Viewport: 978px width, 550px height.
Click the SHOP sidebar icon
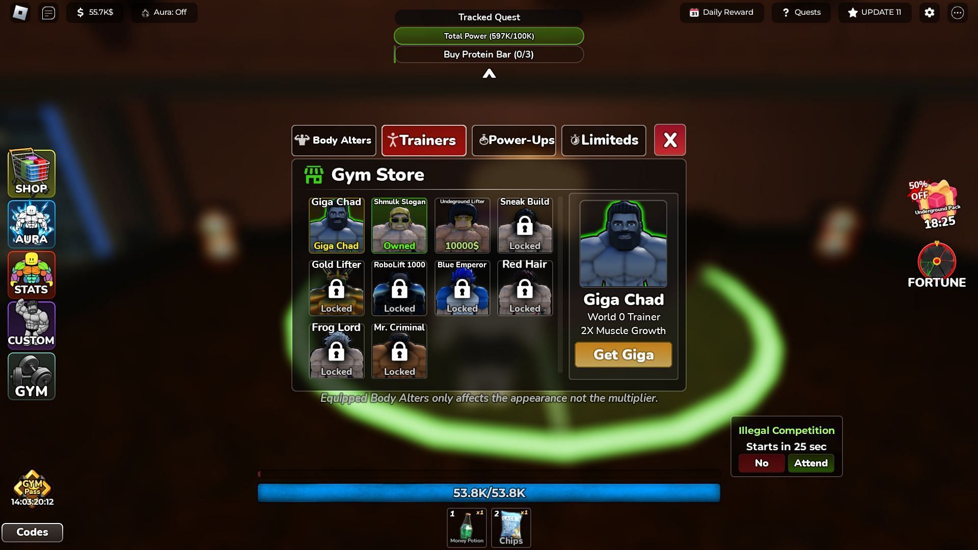tap(31, 173)
